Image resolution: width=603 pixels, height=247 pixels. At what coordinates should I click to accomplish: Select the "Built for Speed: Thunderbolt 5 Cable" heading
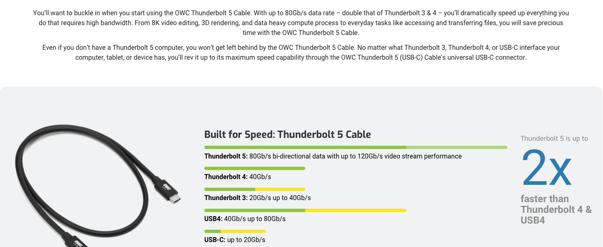(287, 135)
